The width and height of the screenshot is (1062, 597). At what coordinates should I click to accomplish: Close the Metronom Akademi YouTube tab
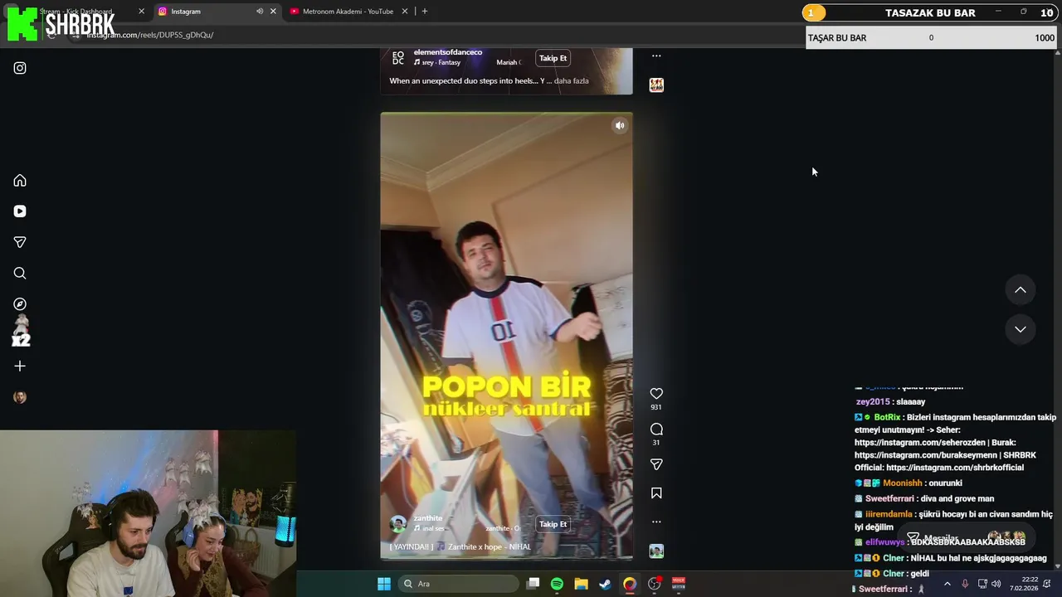tap(405, 12)
